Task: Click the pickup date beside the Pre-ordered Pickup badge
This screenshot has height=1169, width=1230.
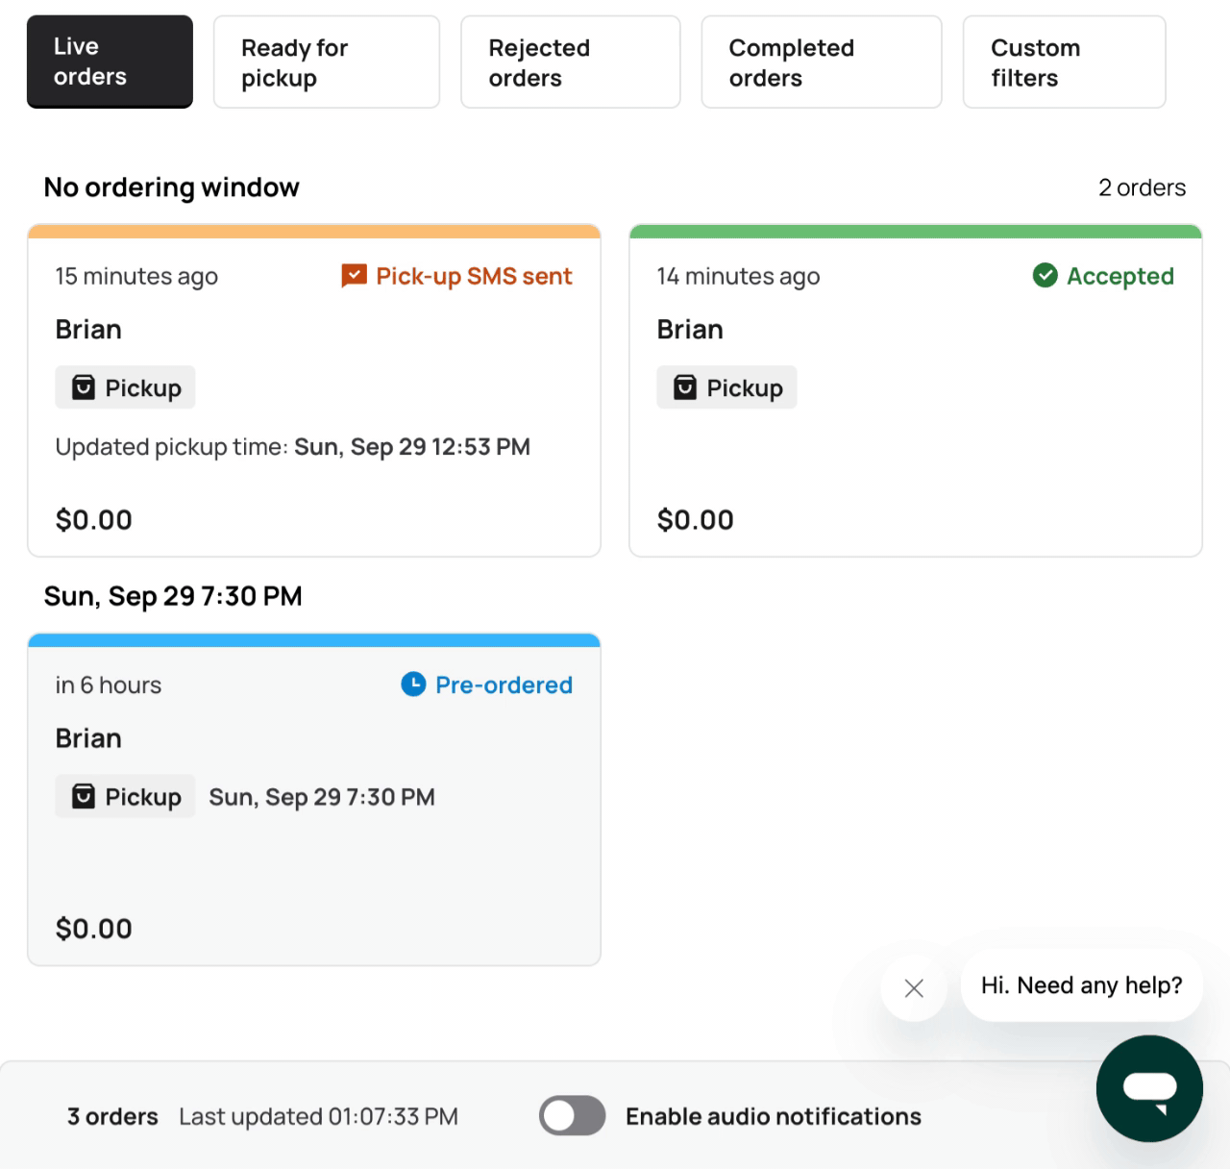Action: pyautogui.click(x=322, y=797)
